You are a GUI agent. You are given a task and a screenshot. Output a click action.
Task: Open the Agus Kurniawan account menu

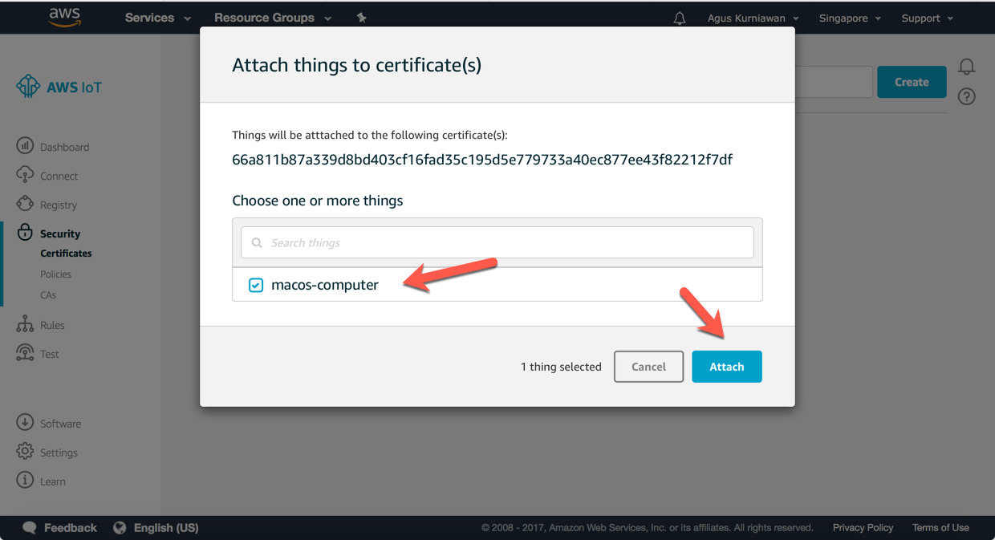coord(753,18)
